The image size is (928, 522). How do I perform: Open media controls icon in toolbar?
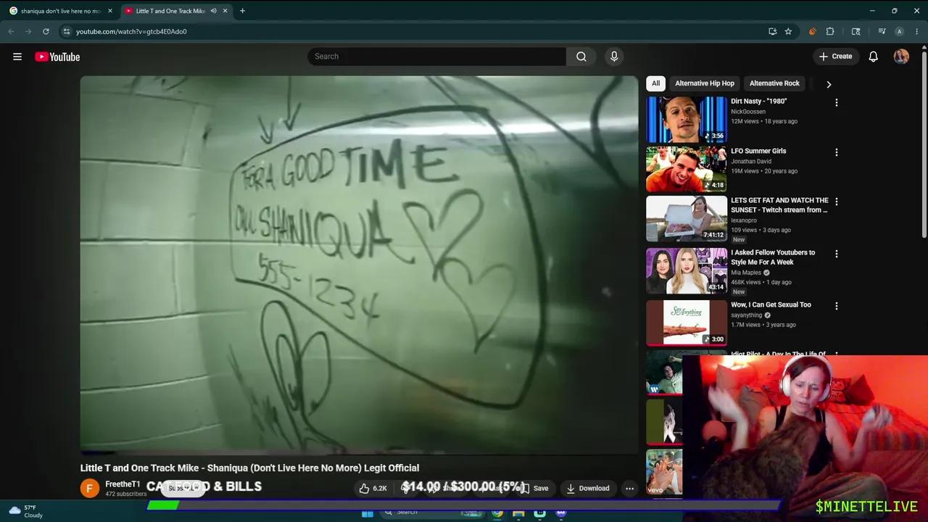[882, 31]
